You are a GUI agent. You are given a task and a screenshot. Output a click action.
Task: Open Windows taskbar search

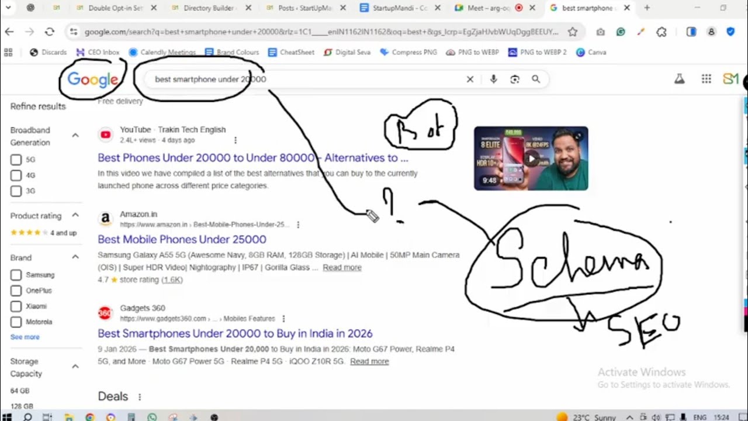point(27,417)
